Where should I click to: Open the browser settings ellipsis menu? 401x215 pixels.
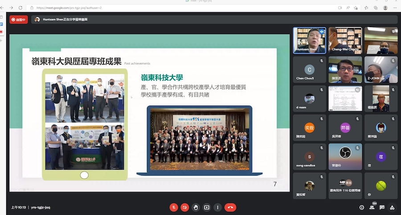pyautogui.click(x=395, y=8)
